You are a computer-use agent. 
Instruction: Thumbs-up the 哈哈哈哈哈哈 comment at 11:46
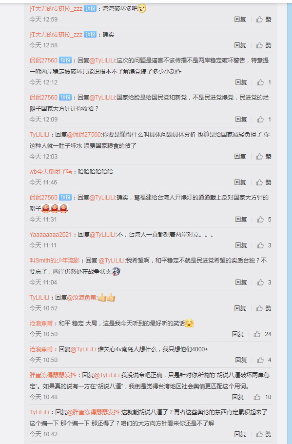[x=264, y=182]
